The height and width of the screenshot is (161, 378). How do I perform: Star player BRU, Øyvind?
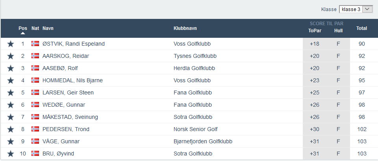11,154
